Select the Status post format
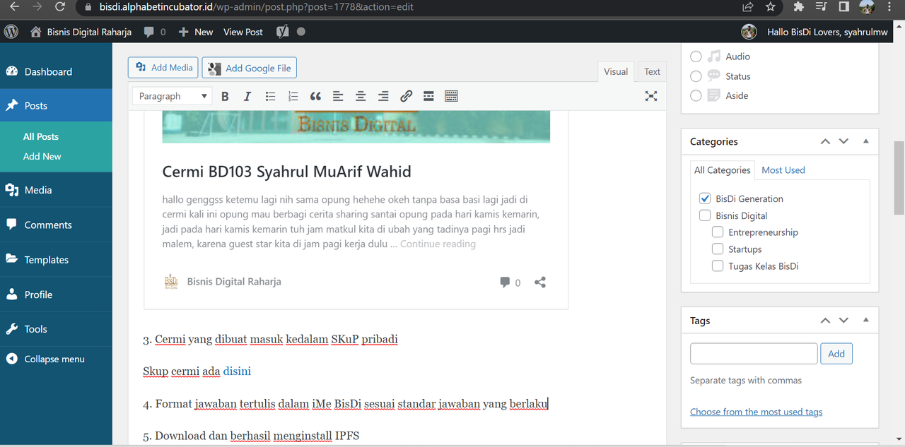This screenshot has width=905, height=447. coord(696,76)
